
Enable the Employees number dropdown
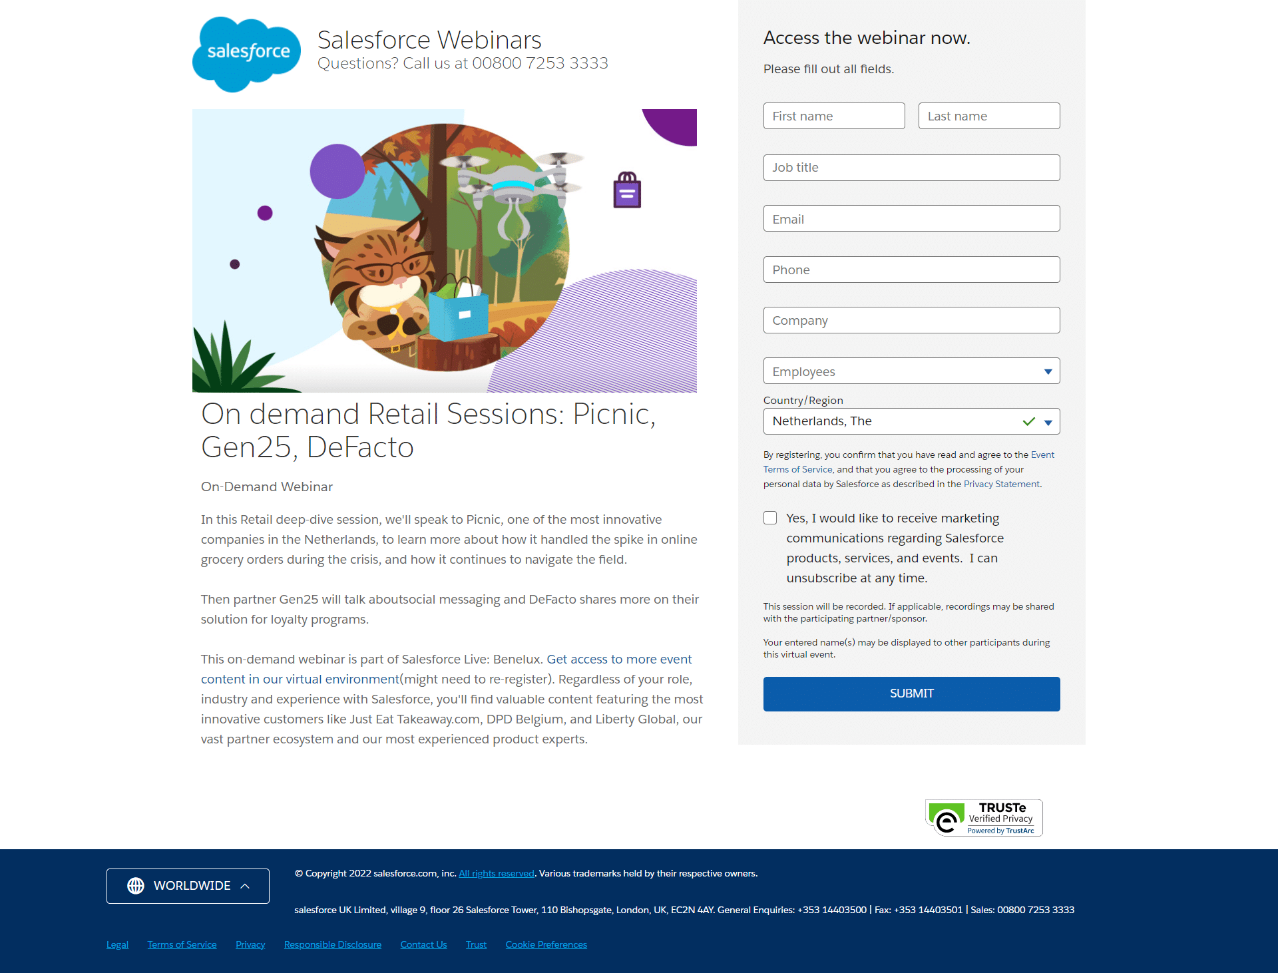pyautogui.click(x=911, y=371)
